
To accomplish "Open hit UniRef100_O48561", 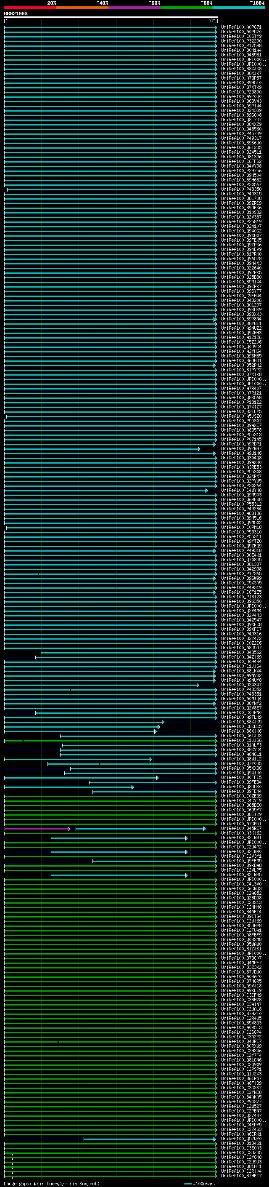I will 241,55.
